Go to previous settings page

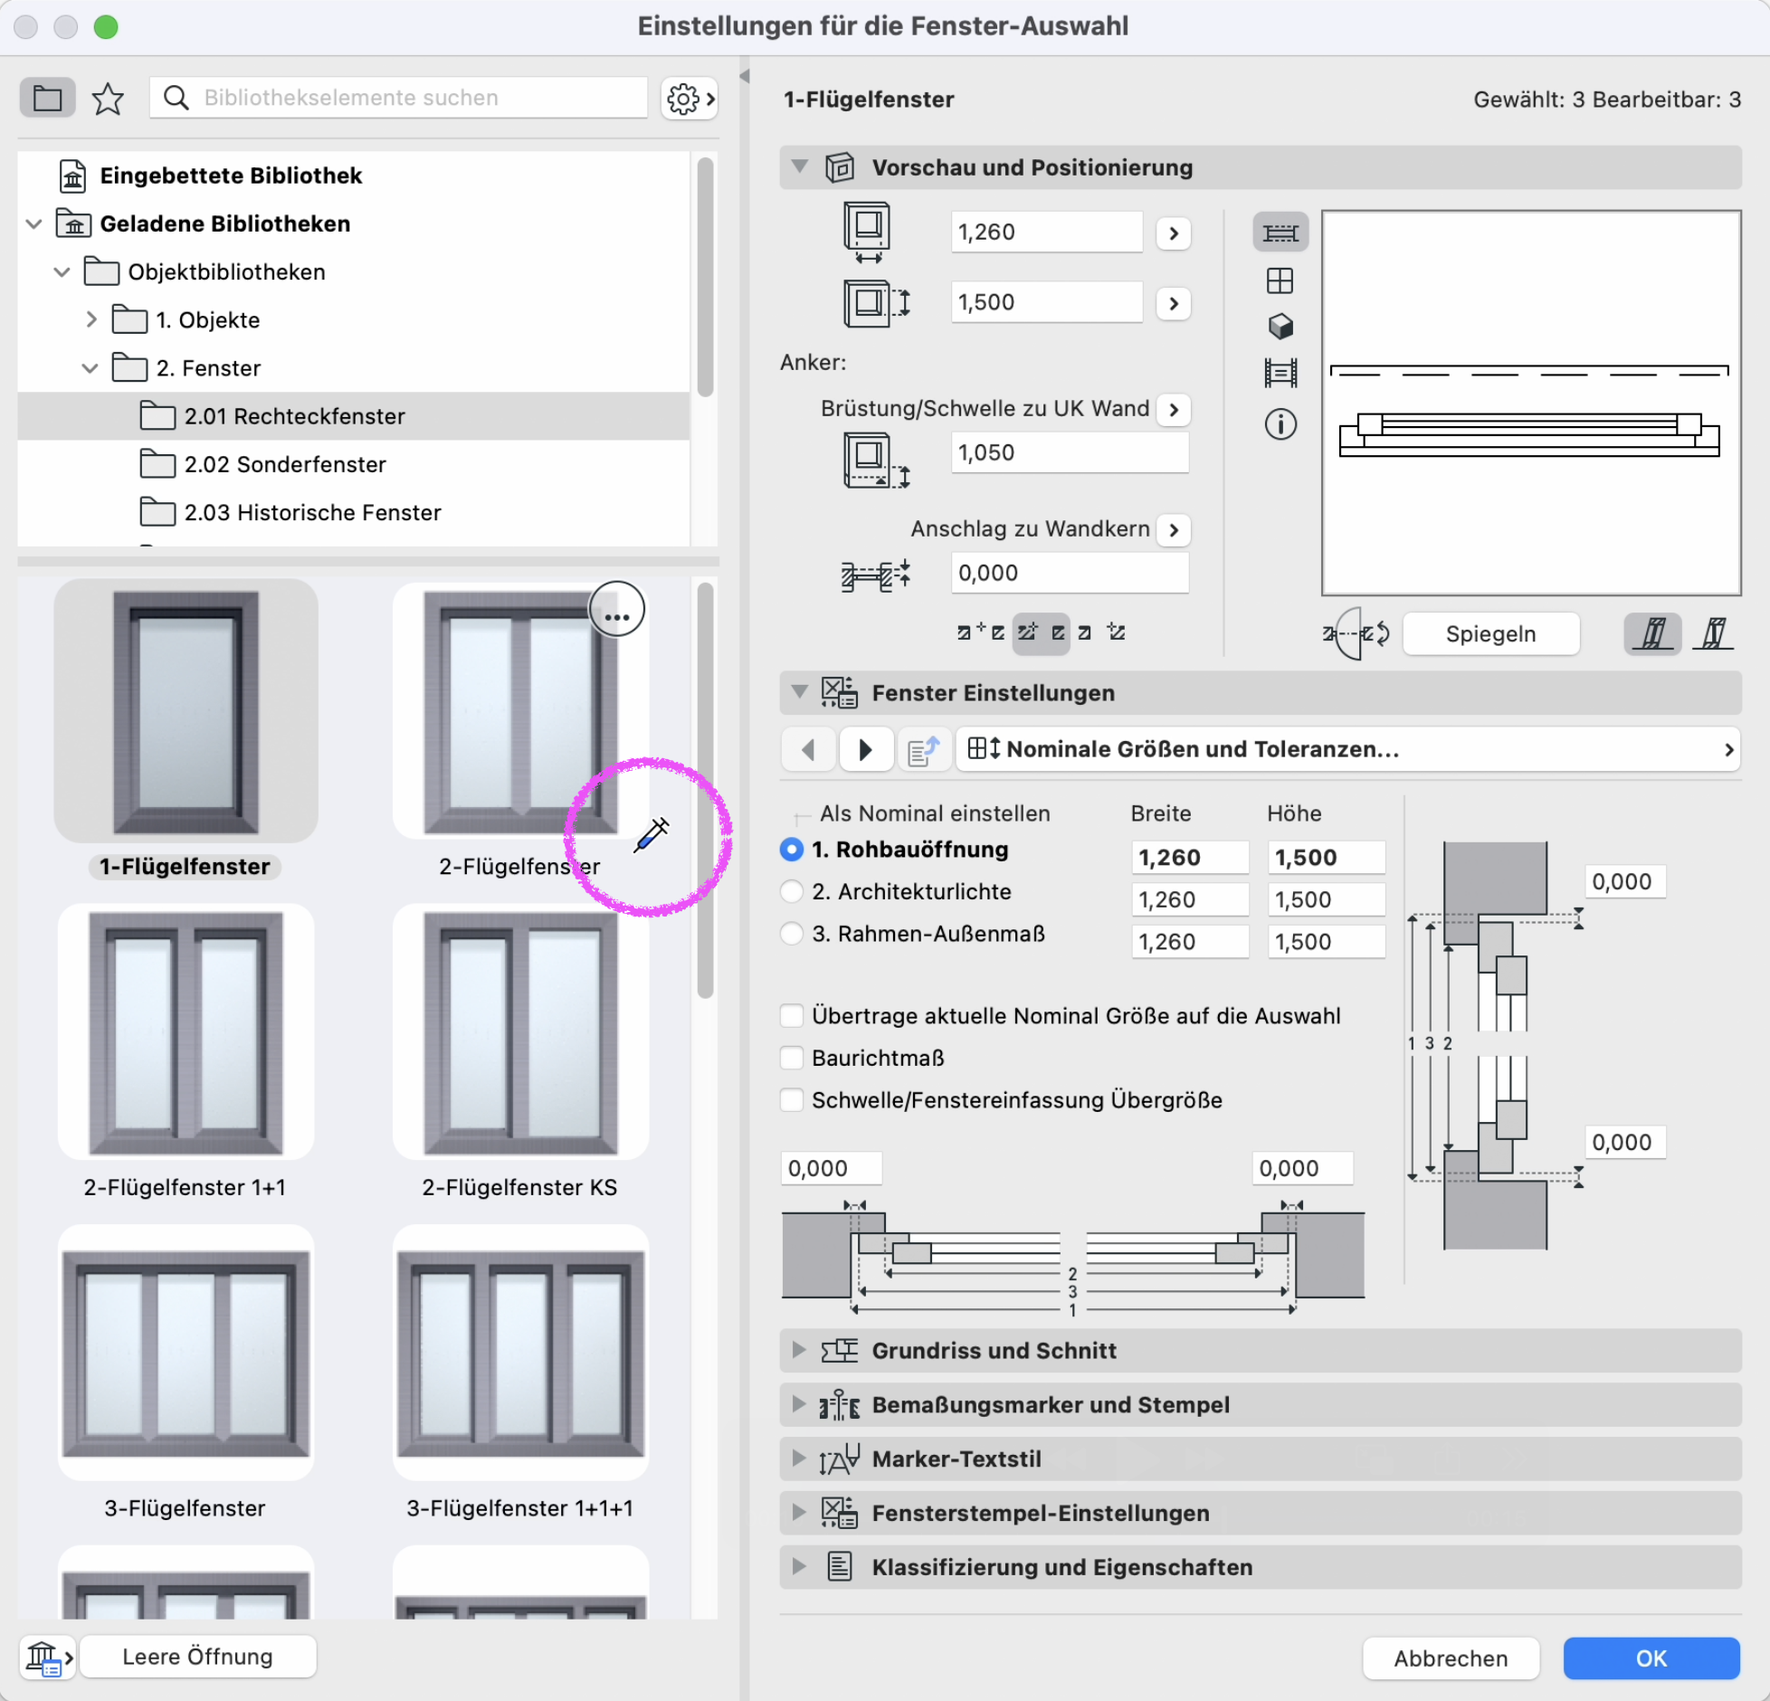click(x=808, y=749)
